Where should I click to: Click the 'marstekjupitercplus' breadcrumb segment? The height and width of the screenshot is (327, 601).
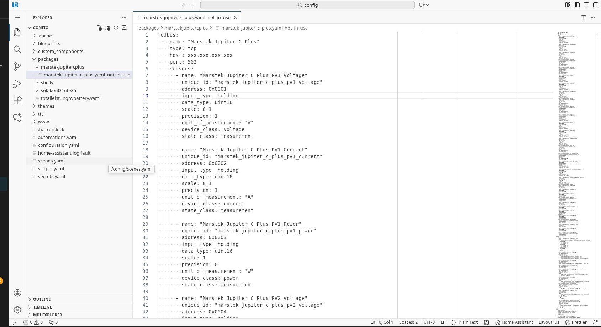point(186,28)
